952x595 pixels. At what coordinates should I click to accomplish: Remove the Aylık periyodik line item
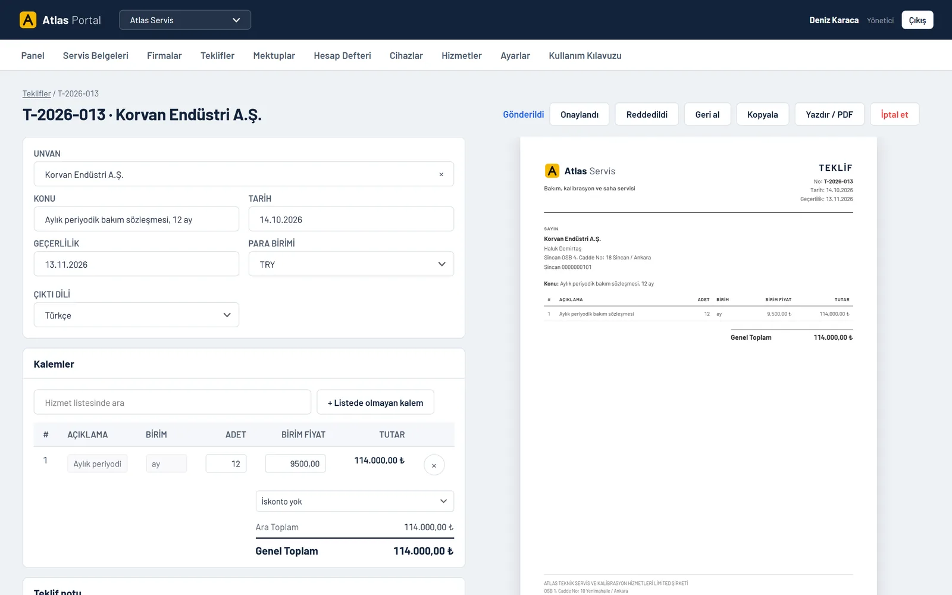click(x=434, y=465)
